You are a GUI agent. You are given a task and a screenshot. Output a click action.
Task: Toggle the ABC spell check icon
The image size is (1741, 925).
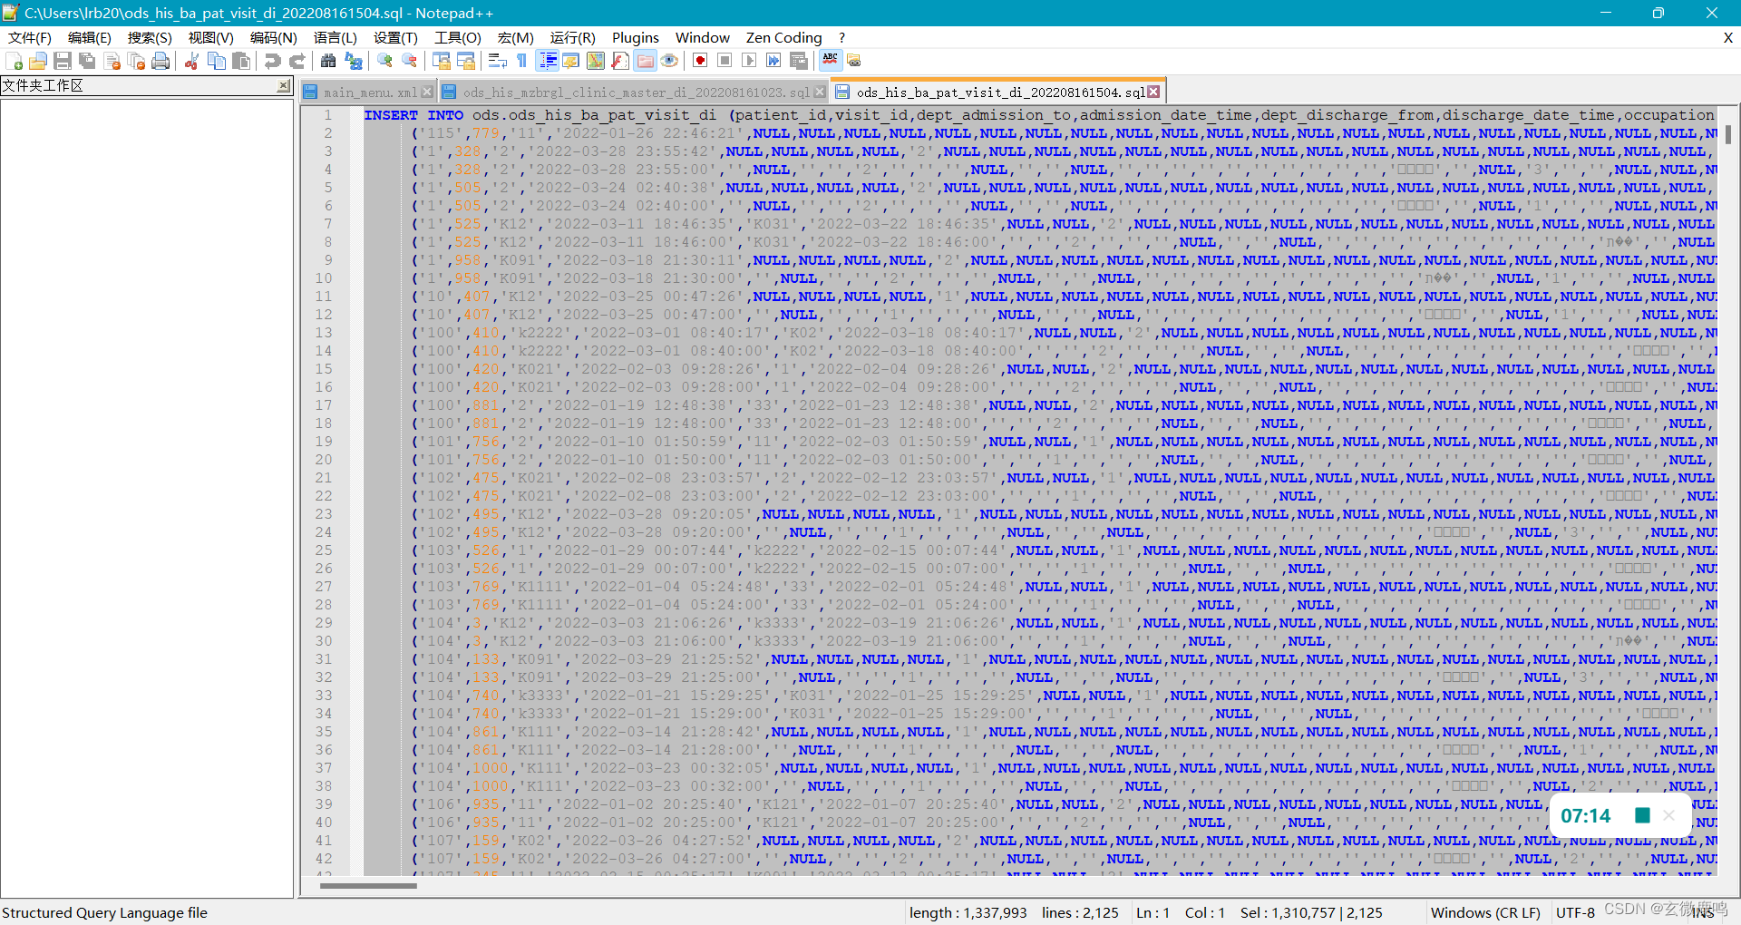pos(830,61)
